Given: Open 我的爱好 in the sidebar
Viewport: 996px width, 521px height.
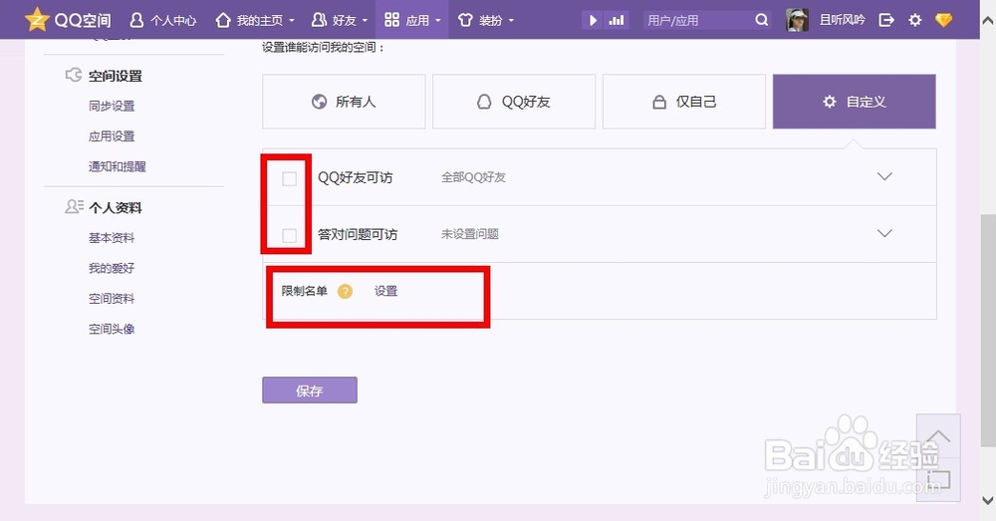Looking at the screenshot, I should pyautogui.click(x=112, y=268).
